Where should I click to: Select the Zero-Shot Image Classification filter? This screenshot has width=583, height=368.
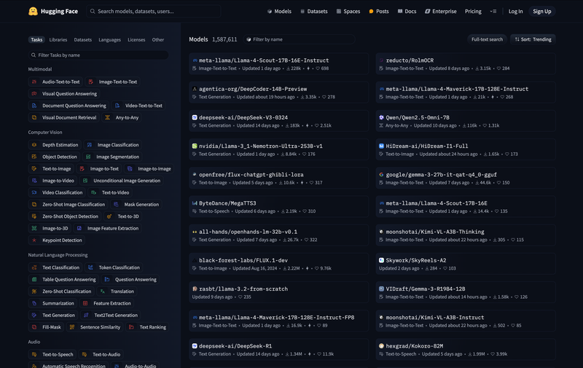click(x=68, y=205)
